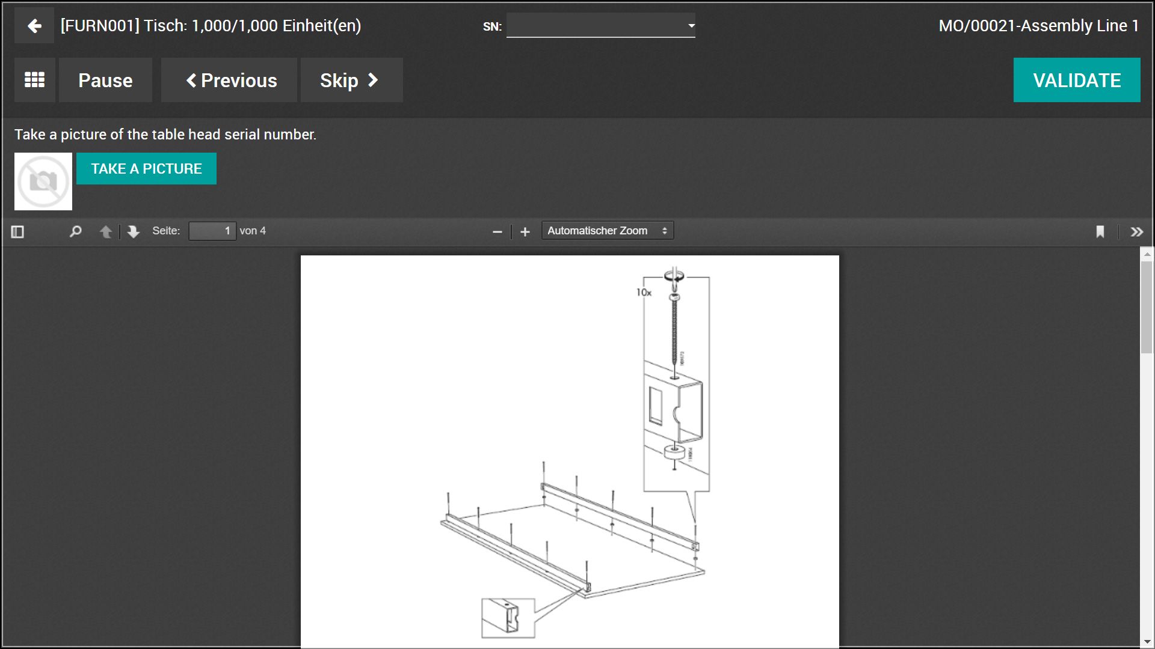The width and height of the screenshot is (1155, 649).
Task: Open the Automatischer Zoom dropdown
Action: (607, 231)
